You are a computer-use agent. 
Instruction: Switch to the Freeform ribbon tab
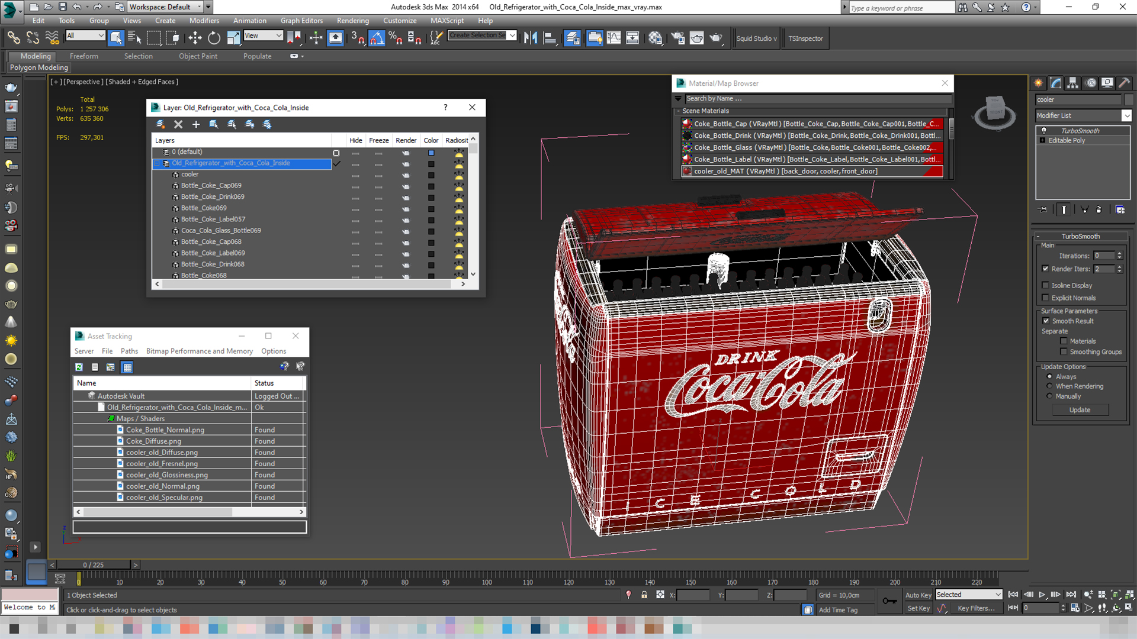tap(84, 56)
